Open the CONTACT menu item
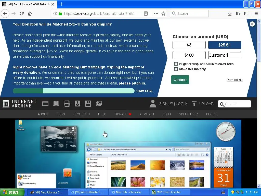Image resolution: width=261 pixels, height=196 pixels. (x=147, y=114)
